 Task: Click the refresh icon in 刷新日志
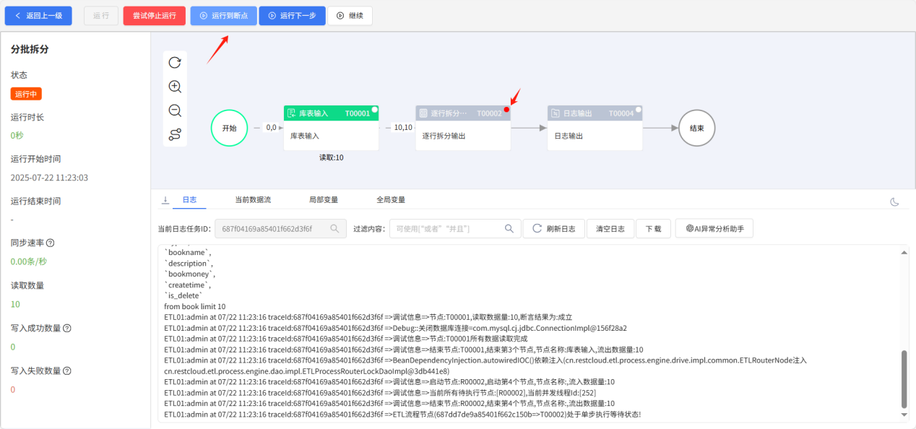pos(537,229)
